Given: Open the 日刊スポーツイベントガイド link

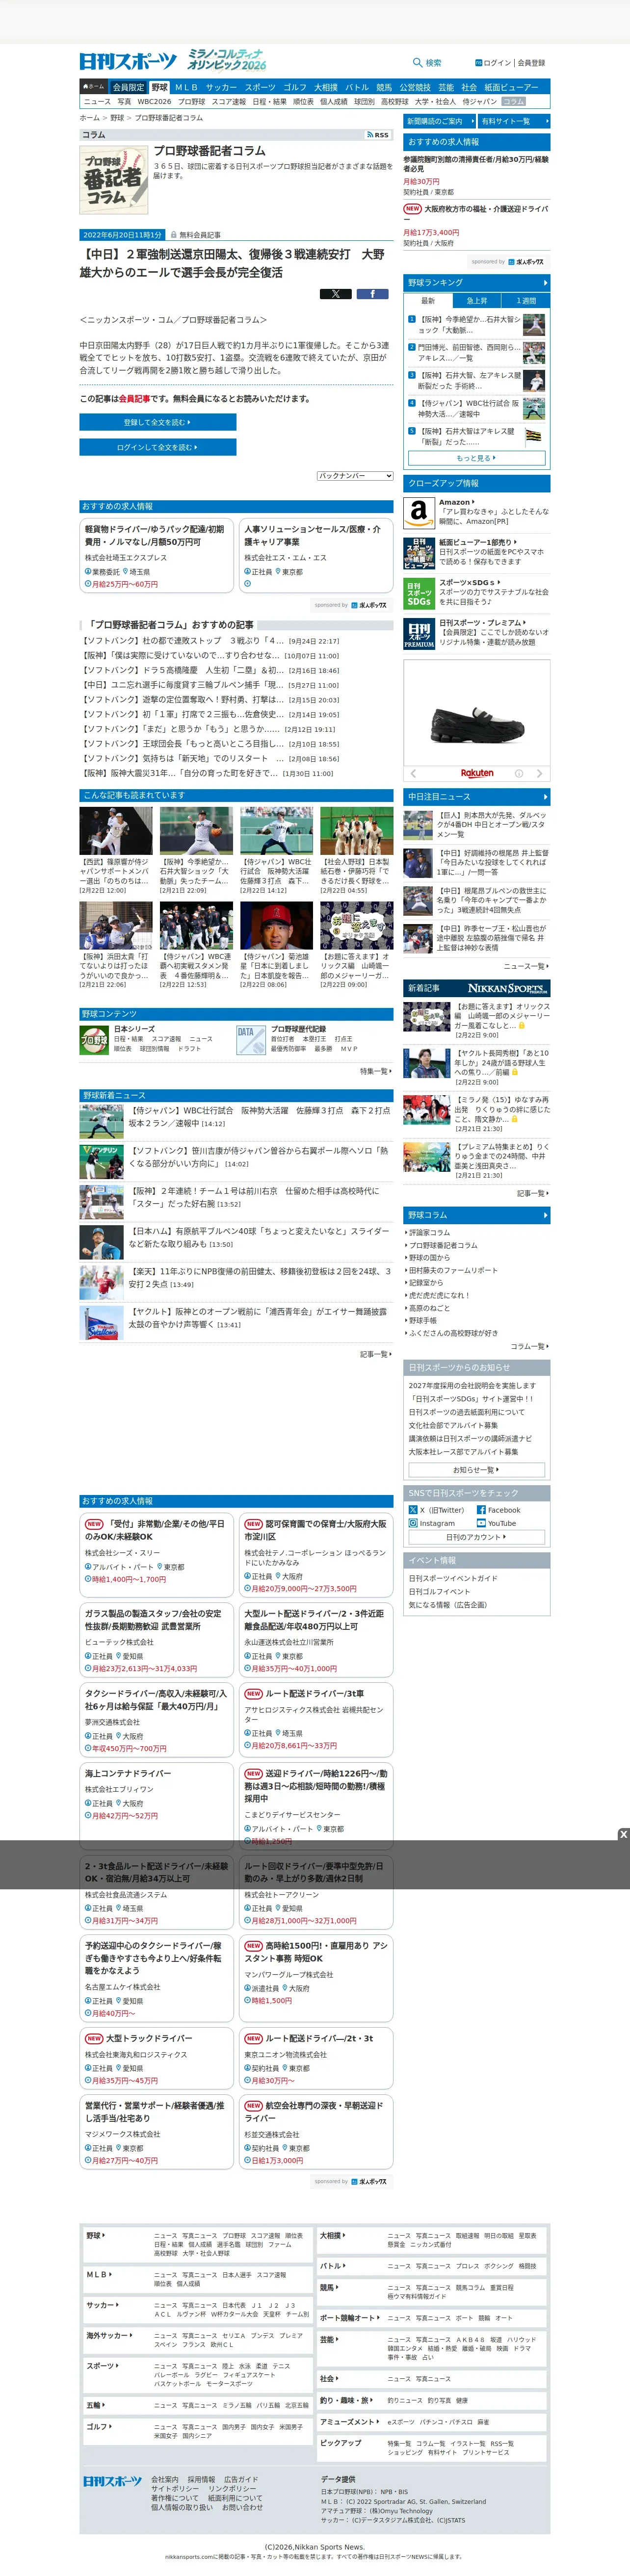Looking at the screenshot, I should [453, 1578].
